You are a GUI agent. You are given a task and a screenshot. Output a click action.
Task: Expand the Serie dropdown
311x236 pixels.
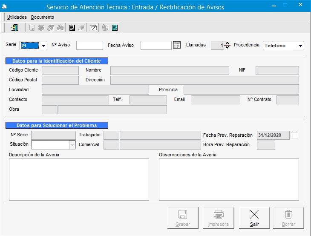coord(43,46)
